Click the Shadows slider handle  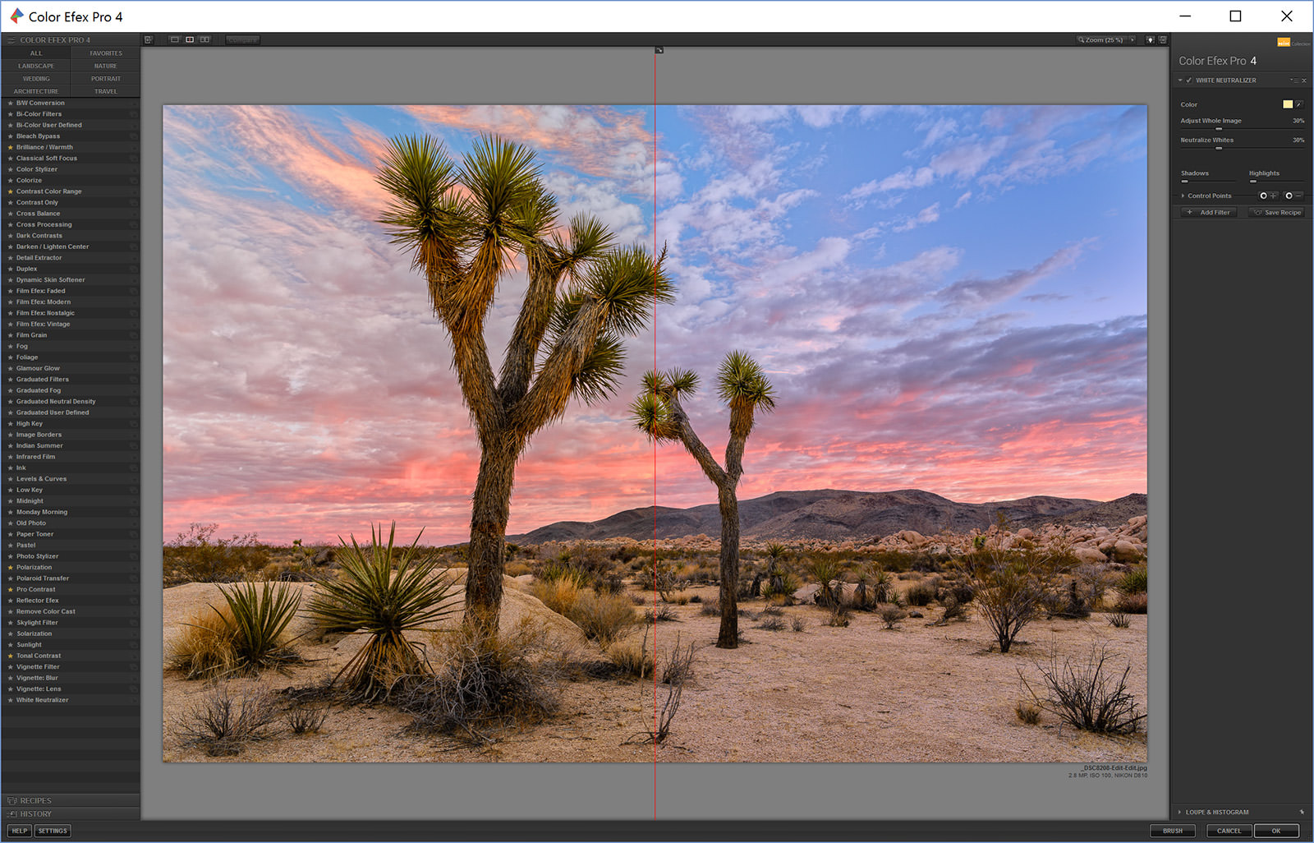coord(1184,182)
